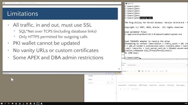
Task: Click the refresh icon next to navigator Search
Action: pos(108,83)
